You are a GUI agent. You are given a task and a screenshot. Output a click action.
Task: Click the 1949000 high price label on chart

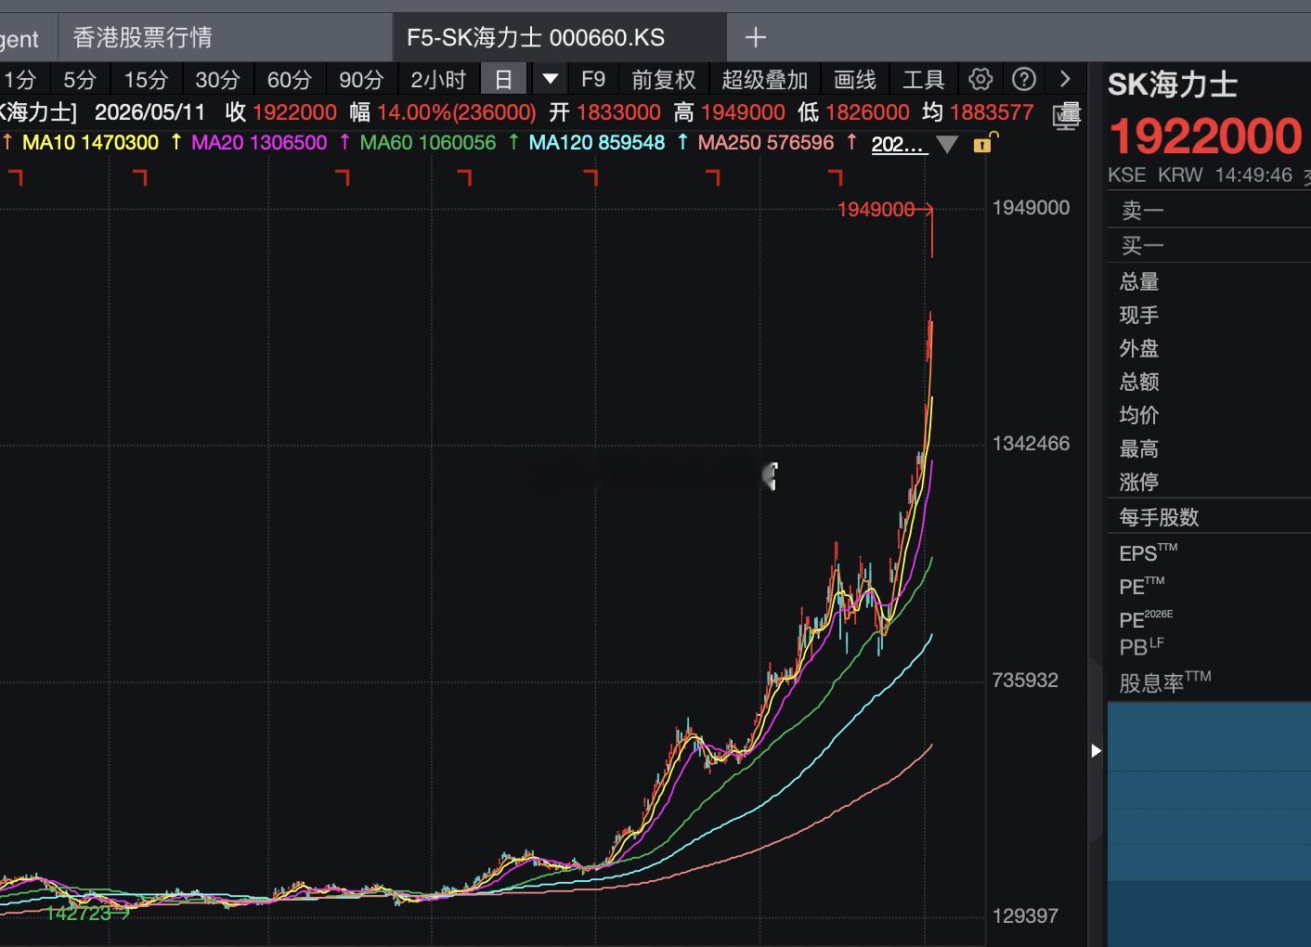[876, 209]
